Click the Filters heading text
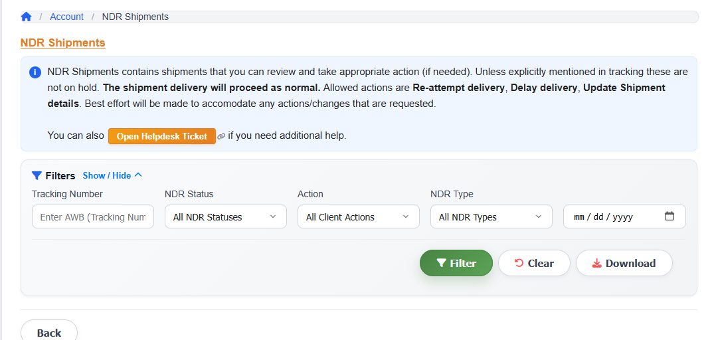Viewport: 710px width, 340px height. [60, 176]
